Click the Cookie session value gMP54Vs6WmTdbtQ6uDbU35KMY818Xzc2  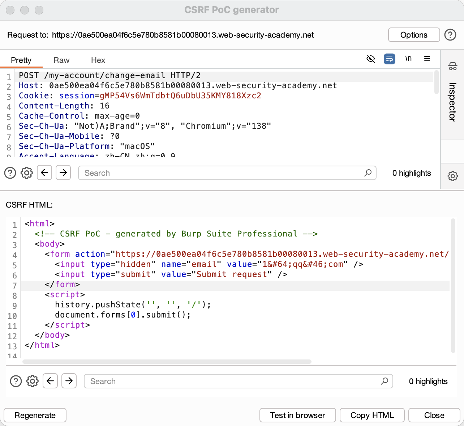180,96
